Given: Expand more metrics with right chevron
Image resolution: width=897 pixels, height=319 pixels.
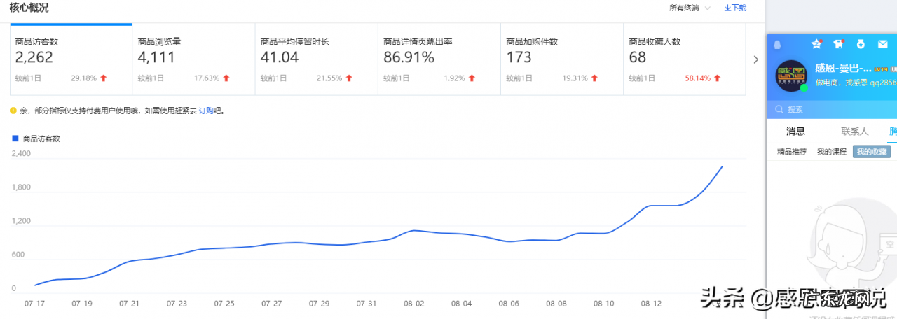Looking at the screenshot, I should [x=755, y=59].
